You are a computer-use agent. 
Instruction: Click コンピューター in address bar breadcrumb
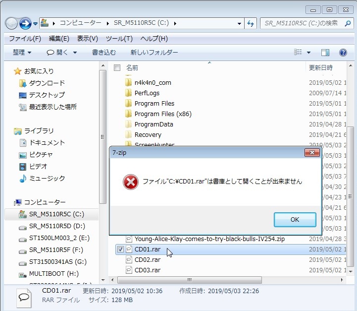[x=80, y=23]
